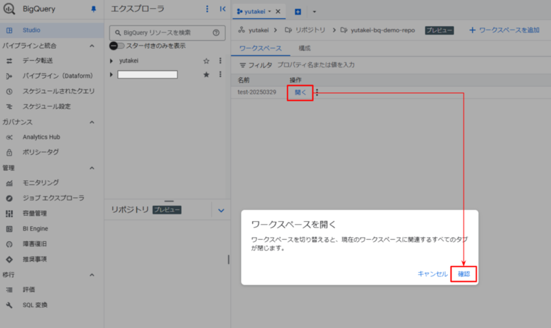The width and height of the screenshot is (551, 328).
Task: Open yutakei project actions menu
Action: pyautogui.click(x=220, y=61)
